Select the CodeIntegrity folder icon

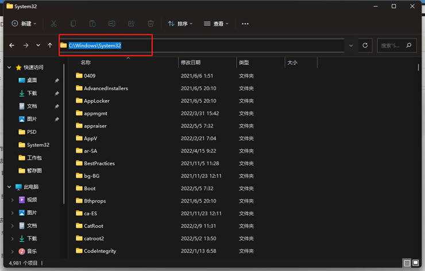[79, 251]
